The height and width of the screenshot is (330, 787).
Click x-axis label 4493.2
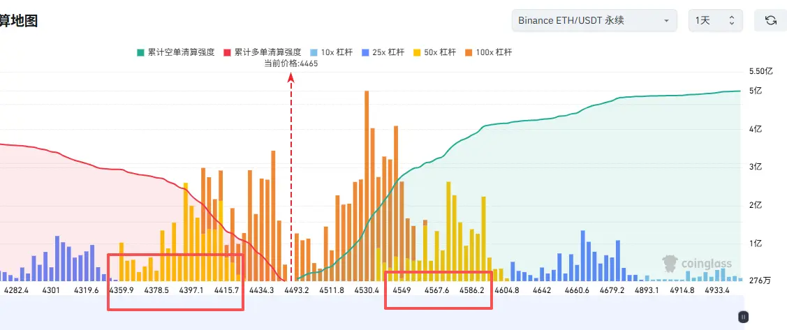point(297,290)
